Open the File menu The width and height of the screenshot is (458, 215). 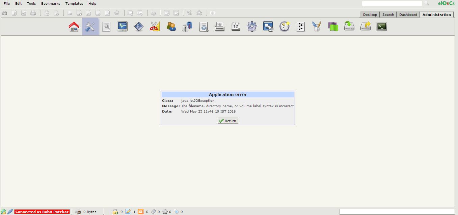pos(7,3)
